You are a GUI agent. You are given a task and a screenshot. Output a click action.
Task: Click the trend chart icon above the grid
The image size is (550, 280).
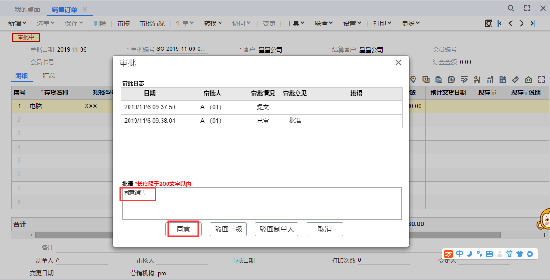pyautogui.click(x=490, y=79)
